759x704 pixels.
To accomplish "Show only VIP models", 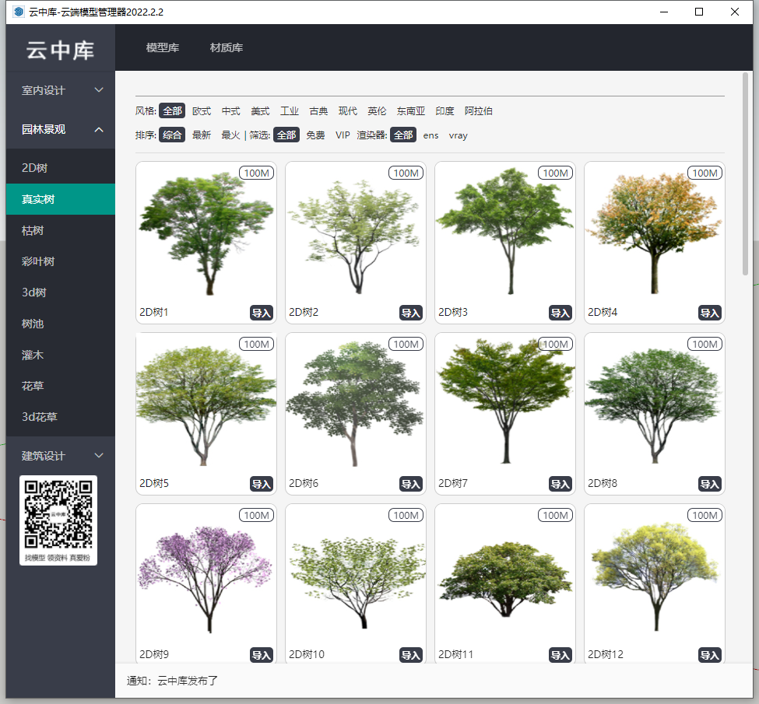I will point(343,135).
